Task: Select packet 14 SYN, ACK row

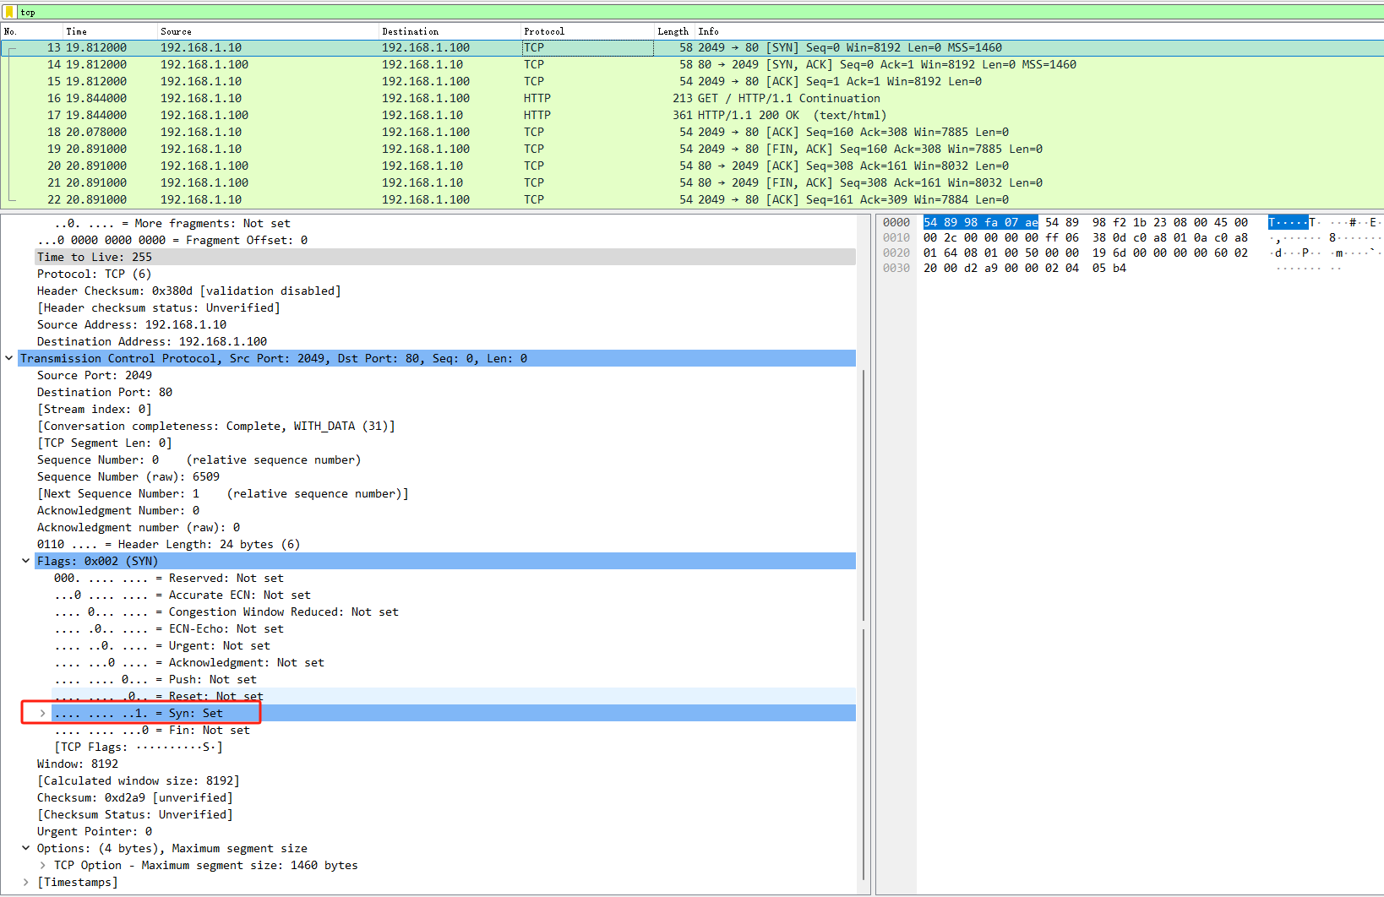Action: [x=692, y=65]
